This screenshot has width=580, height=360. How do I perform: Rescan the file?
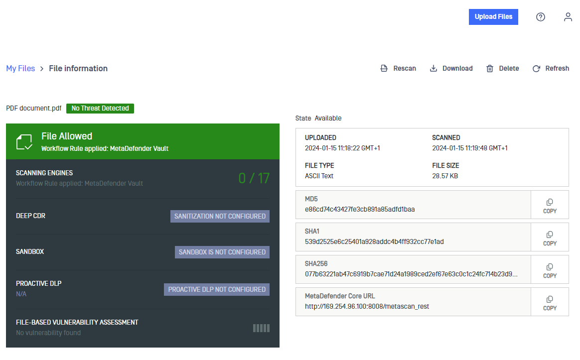[398, 68]
